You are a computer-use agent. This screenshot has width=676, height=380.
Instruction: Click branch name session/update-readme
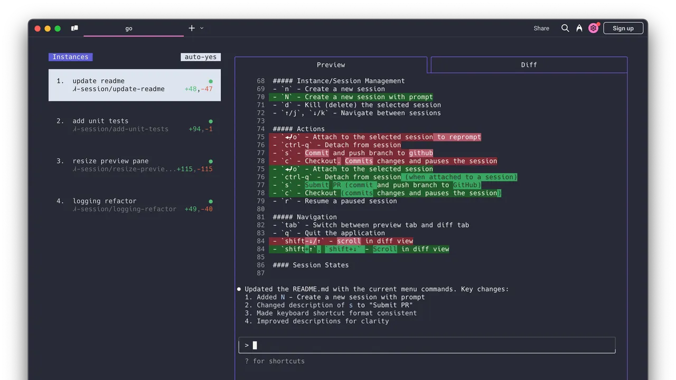point(119,89)
